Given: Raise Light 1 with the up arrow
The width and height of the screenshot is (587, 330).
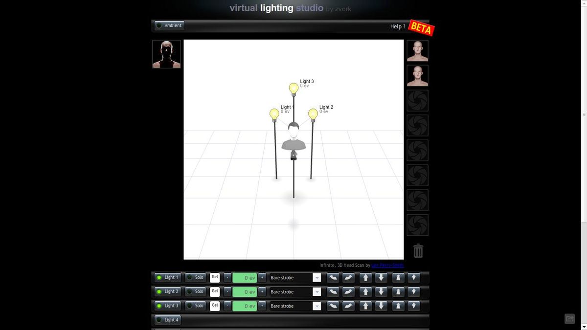Looking at the screenshot, I should click(x=365, y=278).
